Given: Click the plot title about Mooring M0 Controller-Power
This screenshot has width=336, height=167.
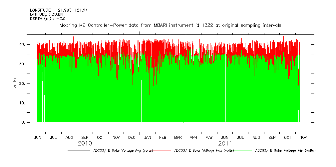Looking at the screenshot, I should tap(170, 25).
